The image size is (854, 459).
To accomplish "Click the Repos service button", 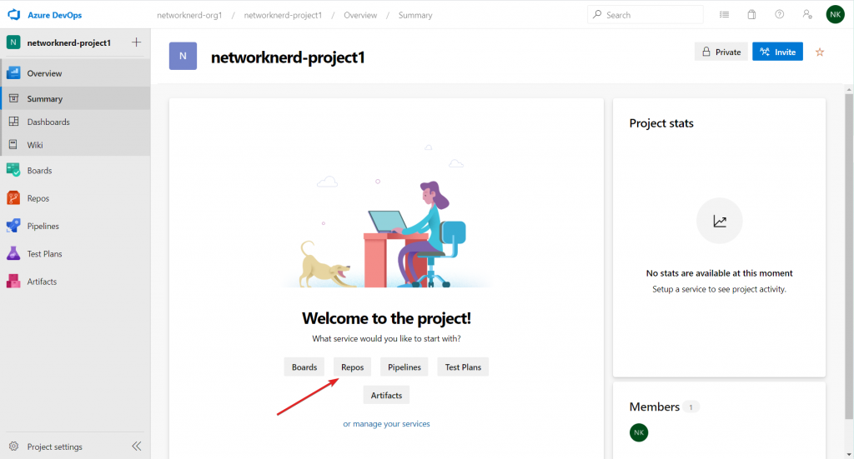I will (x=353, y=367).
